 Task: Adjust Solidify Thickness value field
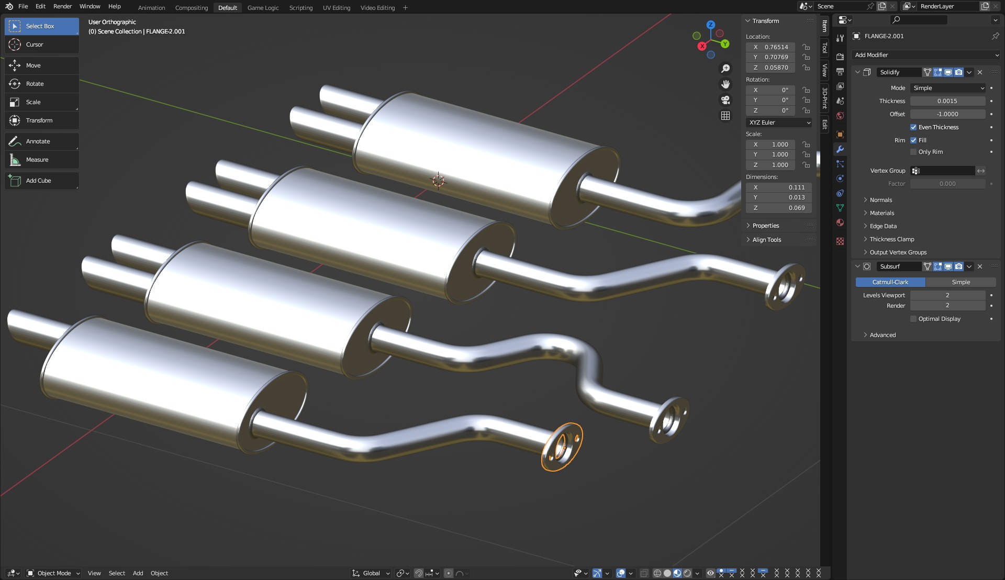948,101
